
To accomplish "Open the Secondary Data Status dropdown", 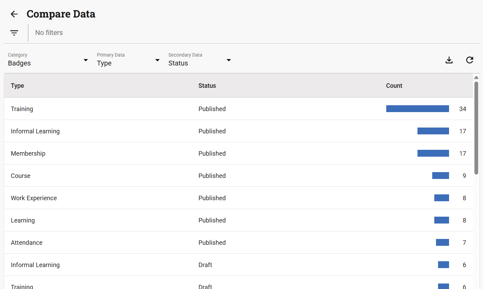I will (x=200, y=60).
